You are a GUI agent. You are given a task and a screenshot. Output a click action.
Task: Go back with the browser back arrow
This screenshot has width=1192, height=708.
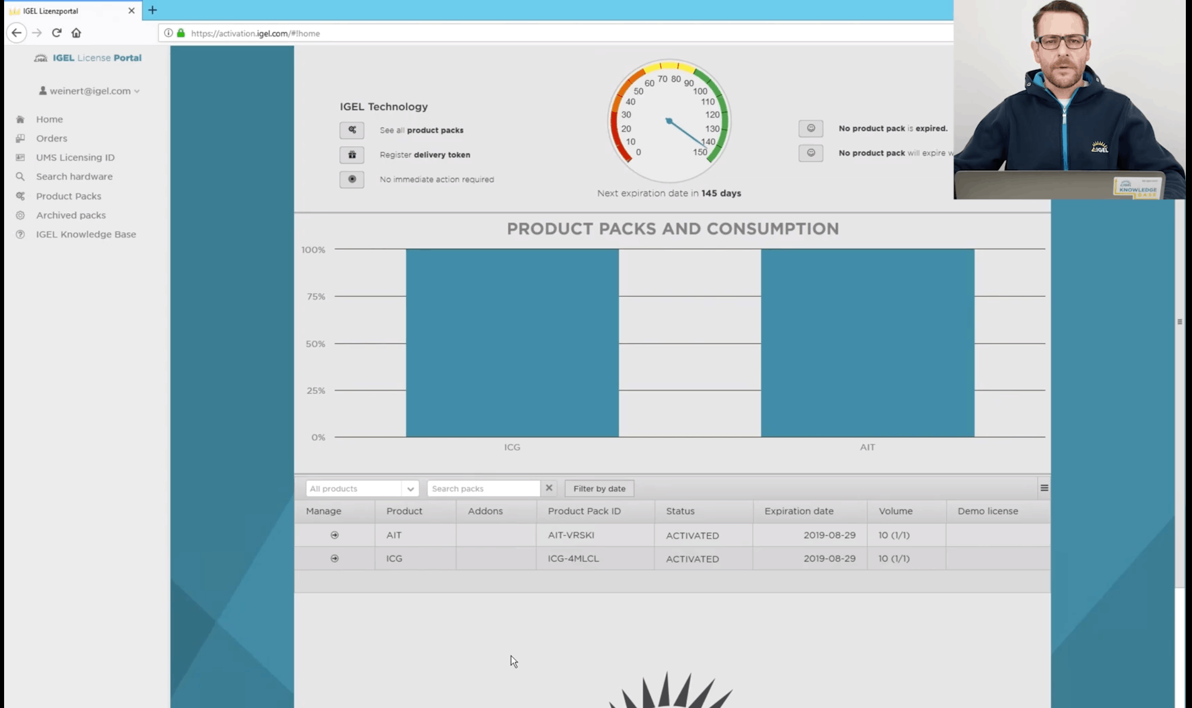(16, 33)
